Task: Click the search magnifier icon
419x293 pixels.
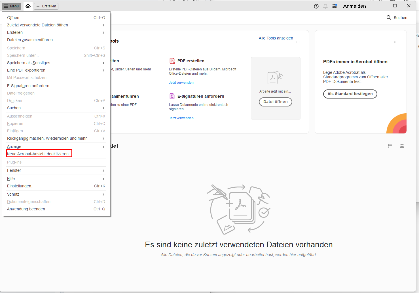Action: 389,18
